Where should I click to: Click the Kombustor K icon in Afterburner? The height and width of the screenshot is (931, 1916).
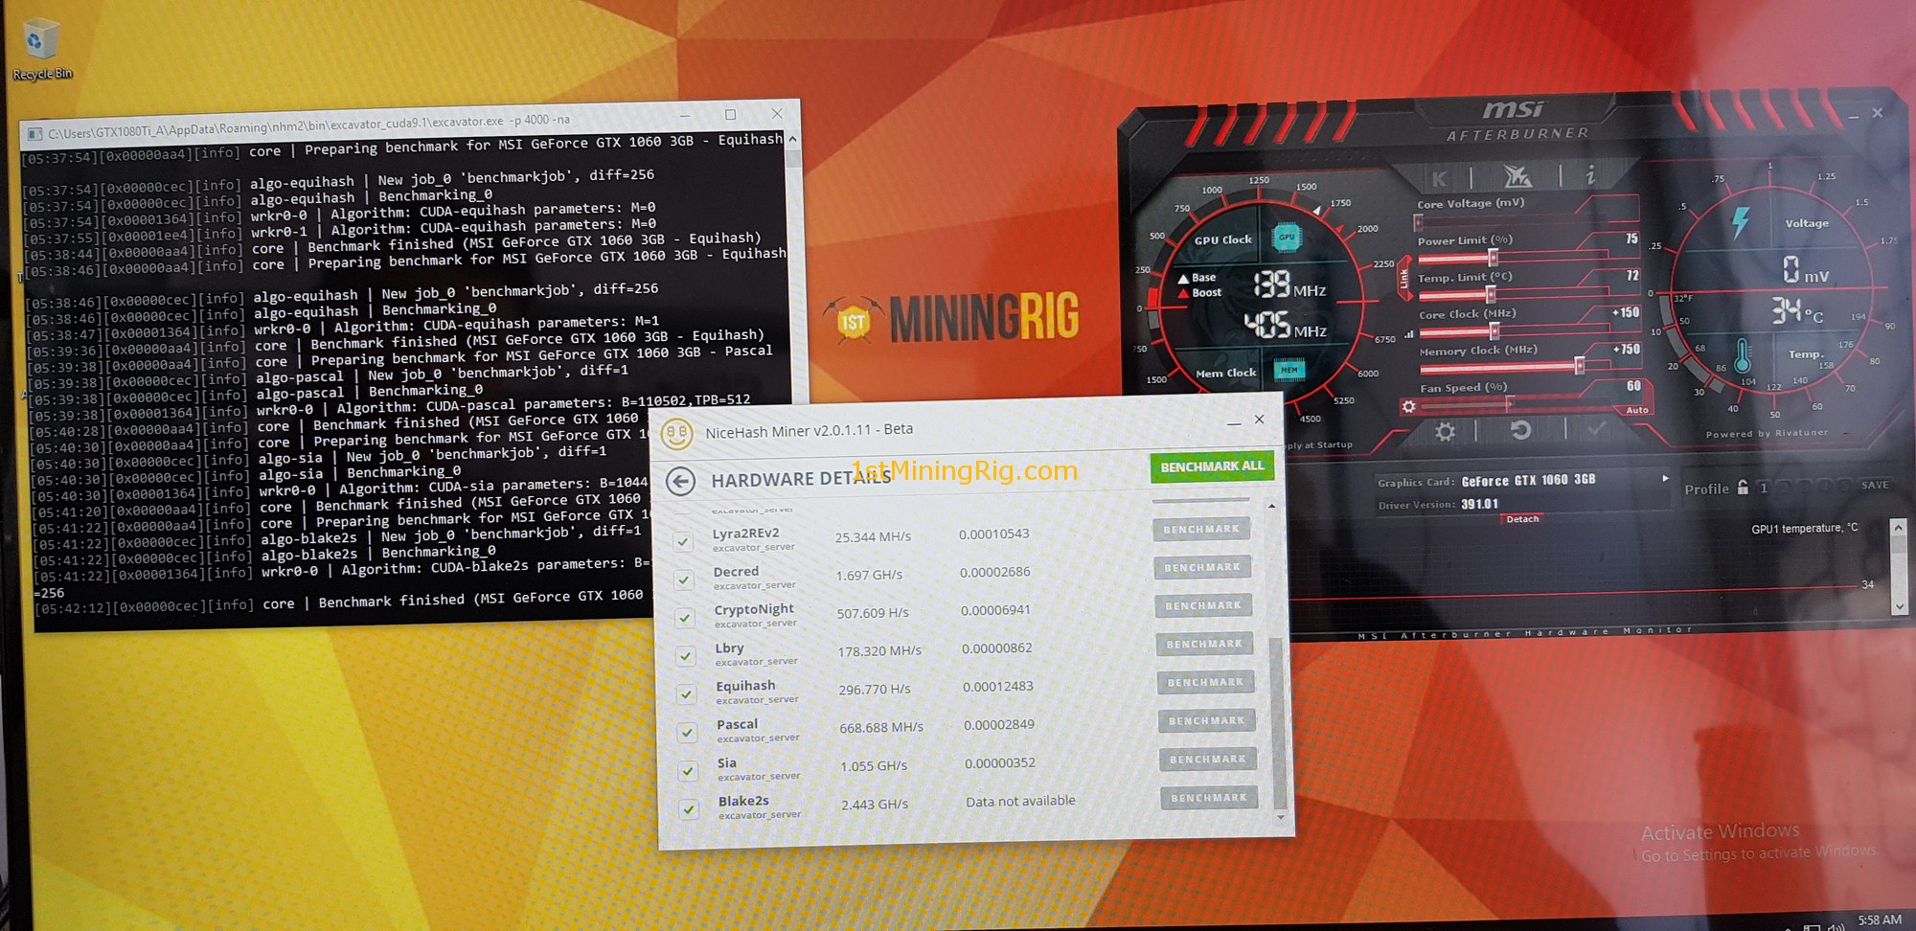coord(1439,179)
